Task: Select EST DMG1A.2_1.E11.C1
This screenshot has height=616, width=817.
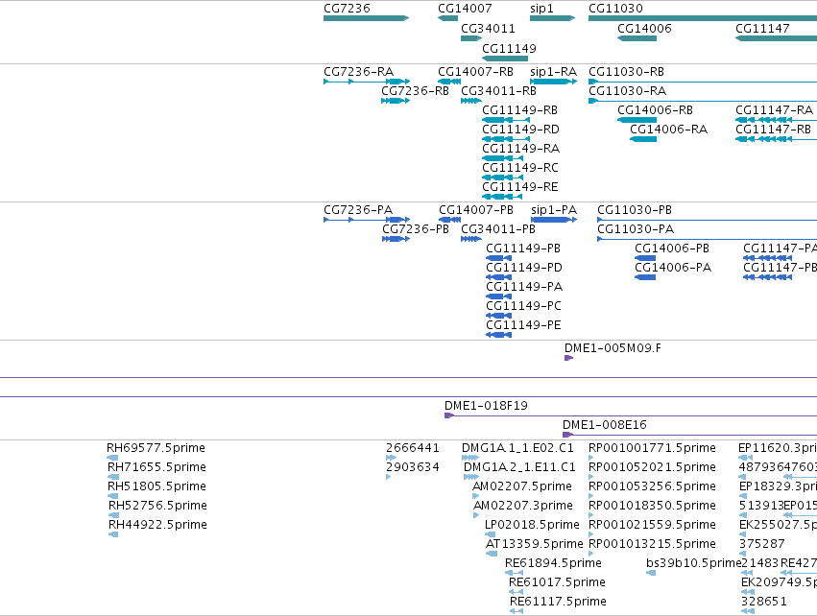Action: pyautogui.click(x=519, y=467)
